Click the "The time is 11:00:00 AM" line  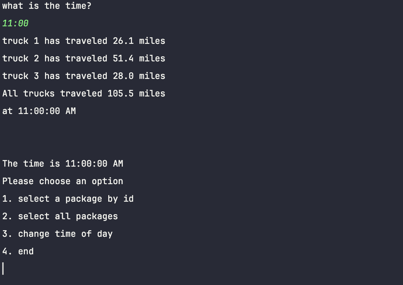click(x=63, y=164)
